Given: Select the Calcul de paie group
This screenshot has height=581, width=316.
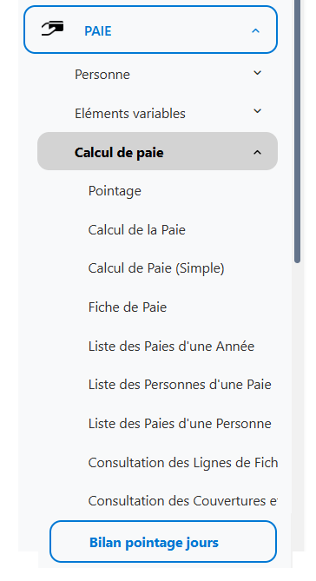Looking at the screenshot, I should (x=157, y=152).
